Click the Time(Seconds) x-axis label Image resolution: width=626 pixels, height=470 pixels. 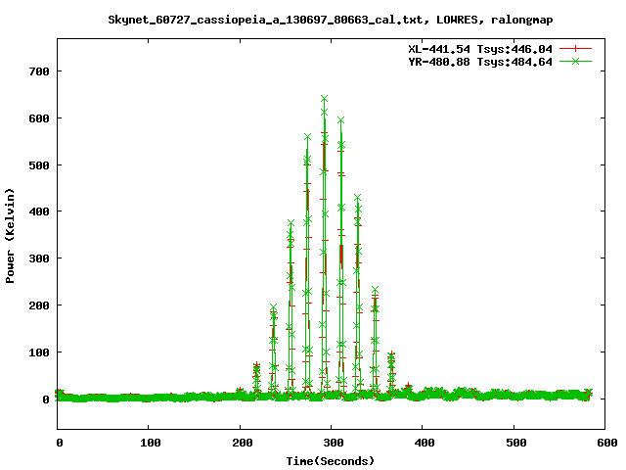[x=331, y=460]
